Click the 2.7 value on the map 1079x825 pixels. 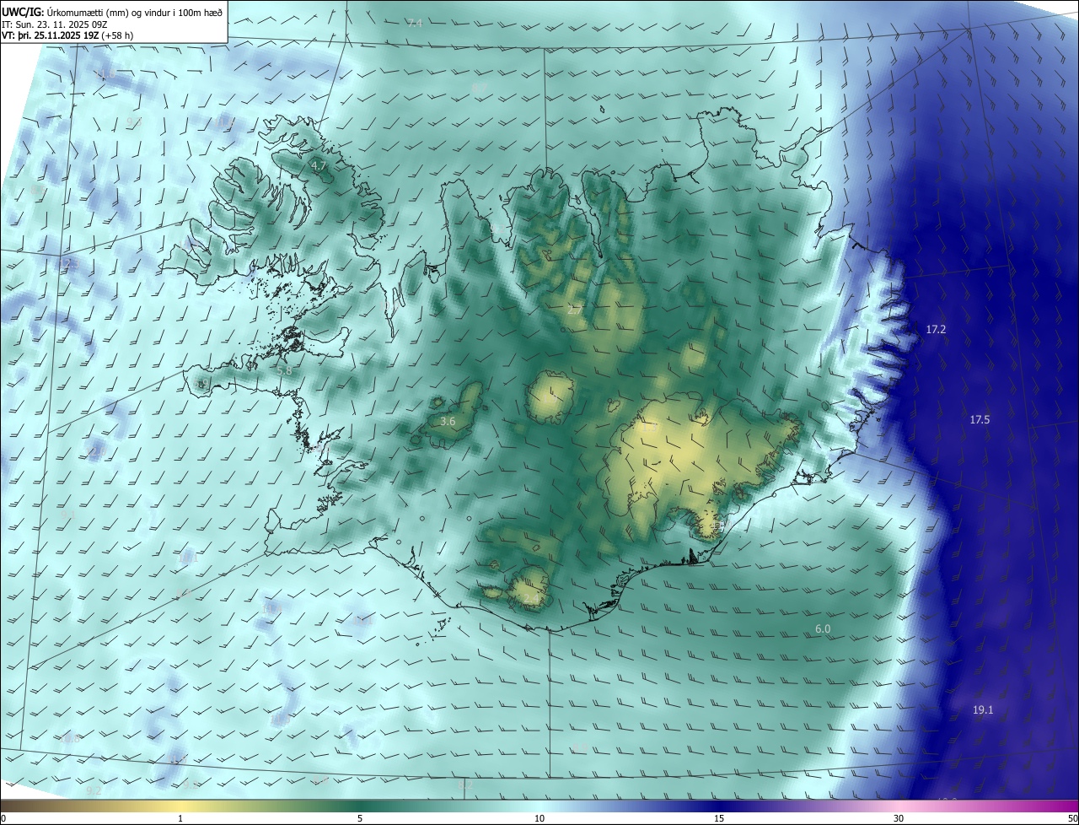[x=574, y=310]
